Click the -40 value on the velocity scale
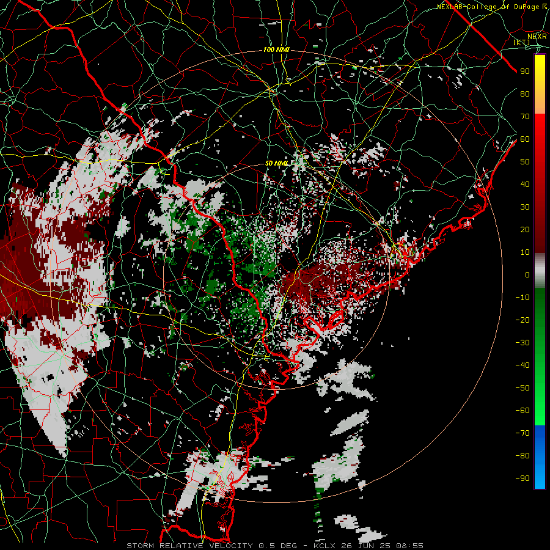 click(x=522, y=365)
